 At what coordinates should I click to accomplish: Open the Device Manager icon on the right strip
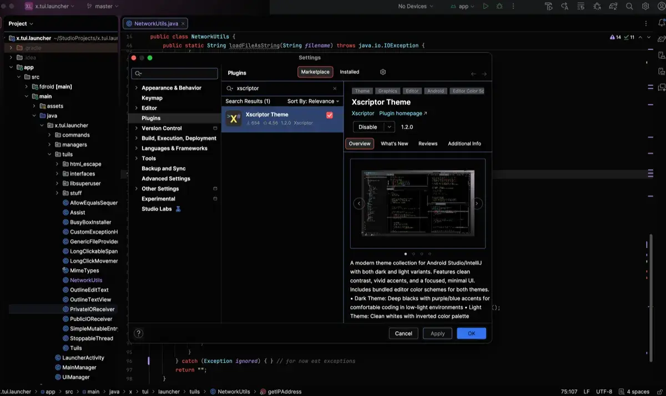pyautogui.click(x=661, y=56)
